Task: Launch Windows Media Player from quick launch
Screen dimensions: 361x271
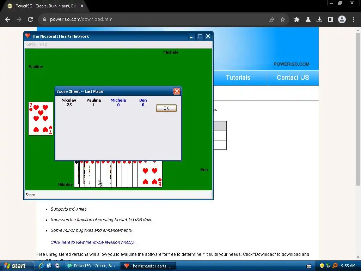Action: pyautogui.click(x=57, y=266)
